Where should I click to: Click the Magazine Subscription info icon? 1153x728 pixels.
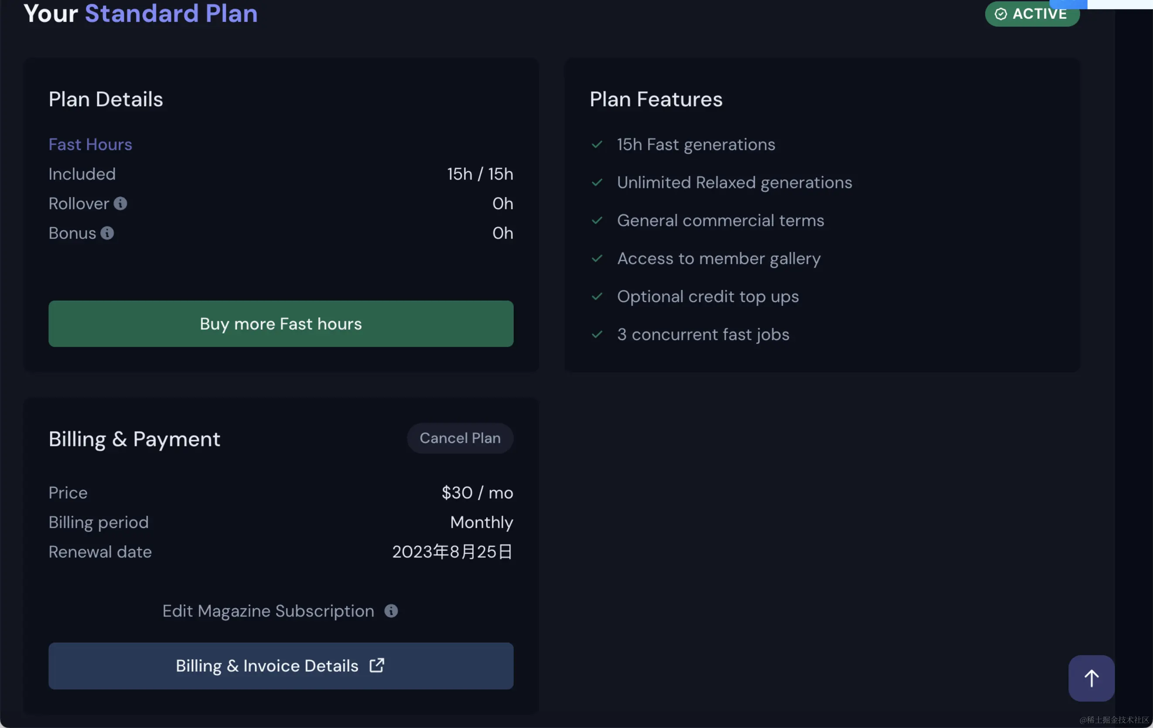391,611
